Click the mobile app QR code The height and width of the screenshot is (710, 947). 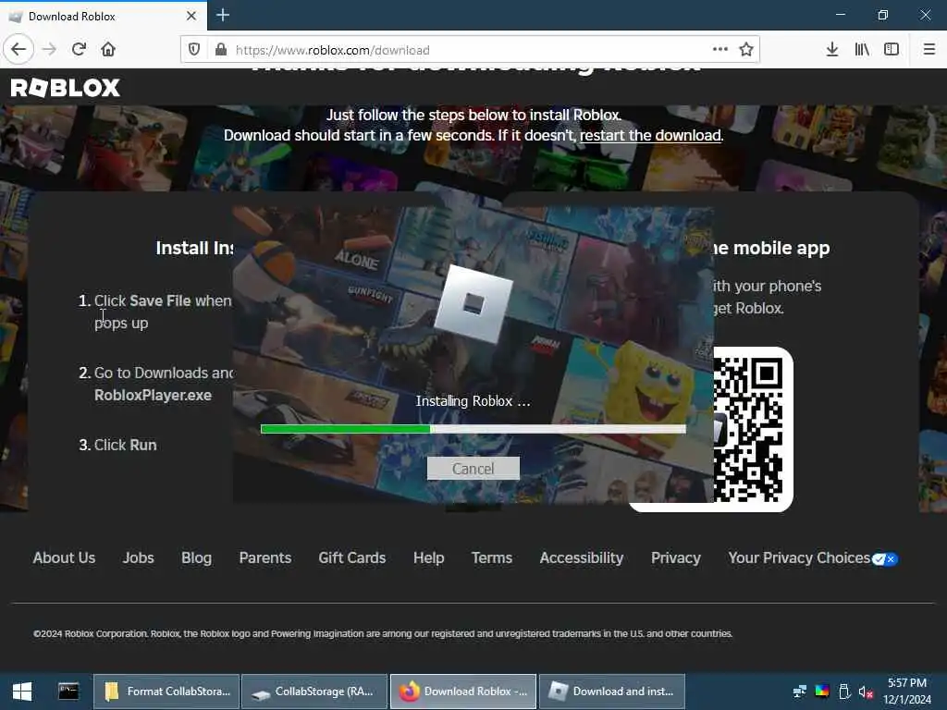(747, 430)
